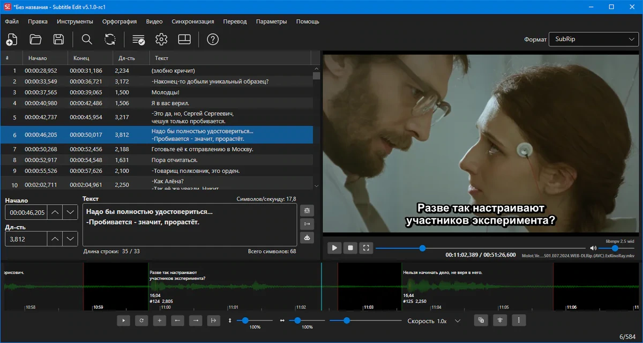Open the Файл menu

click(12, 21)
